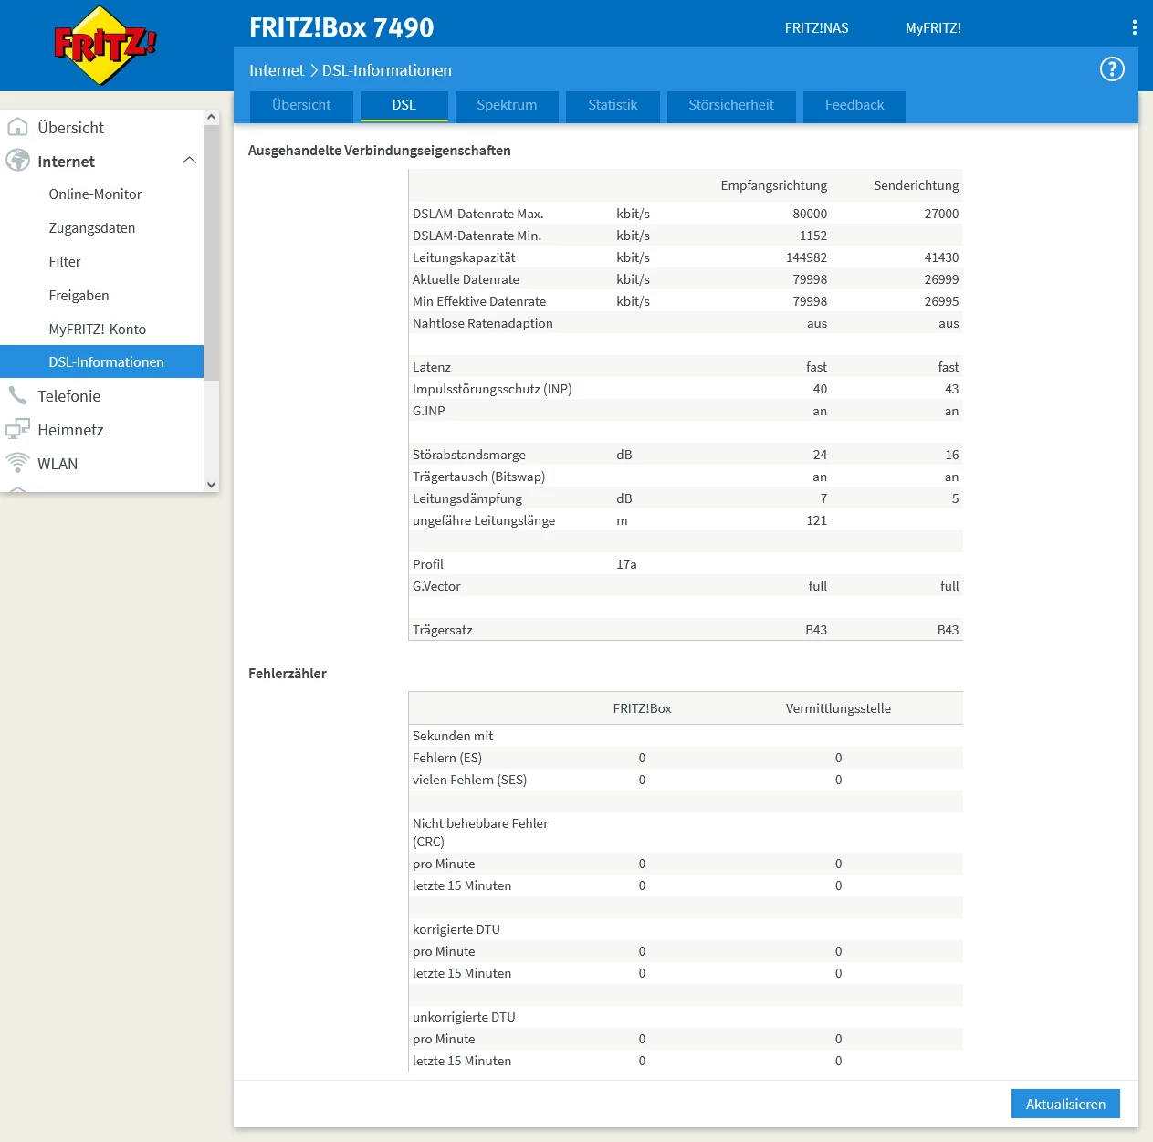Click the Impulsstörungsschutz (INP) value 43
1153x1142 pixels.
[951, 389]
